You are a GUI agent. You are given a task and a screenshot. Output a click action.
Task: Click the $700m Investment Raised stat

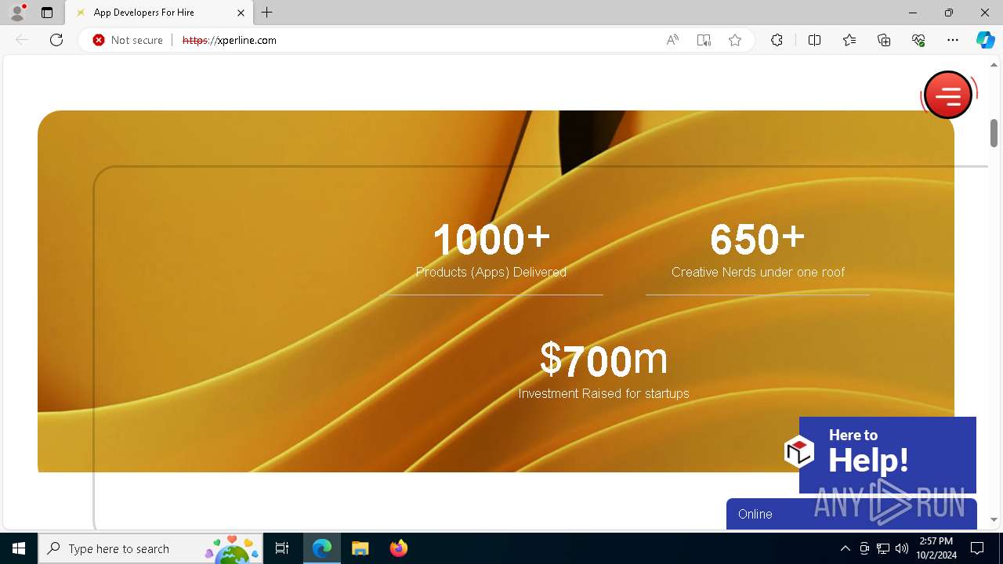[603, 371]
